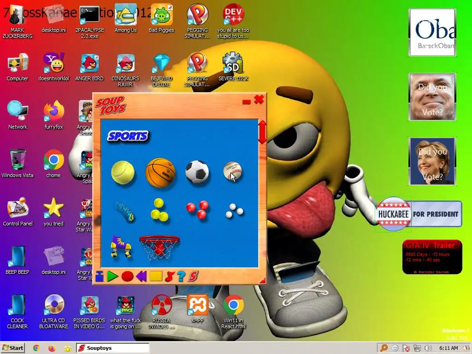Pick the basketball hoop toy

[x=159, y=248]
